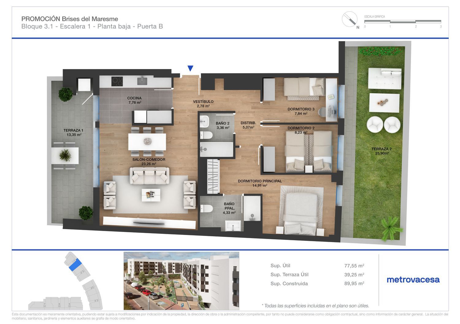Viewport: 460px width, 324px height.
Task: Click the bathtub in Baño 2
Action: pos(216,149)
